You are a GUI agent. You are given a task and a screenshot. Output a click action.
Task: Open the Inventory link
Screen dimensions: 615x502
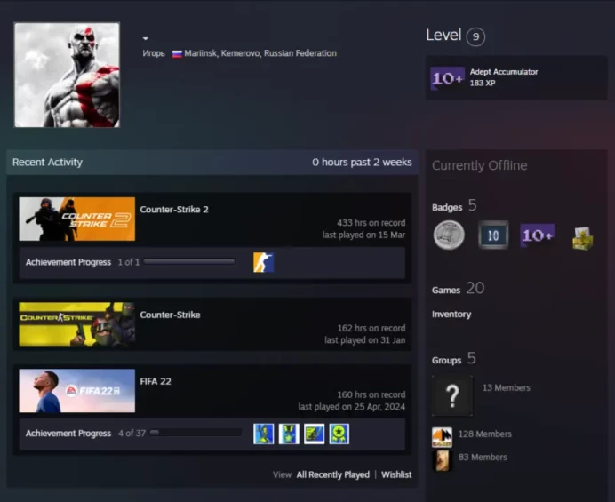pos(451,315)
